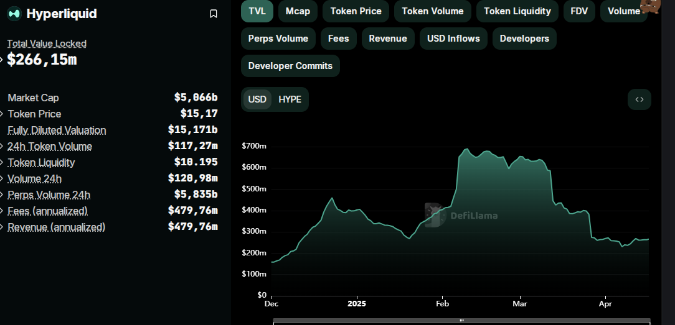Screen dimensions: 675x325
Task: Expand the Perps Volume 24h row
Action: point(2,195)
